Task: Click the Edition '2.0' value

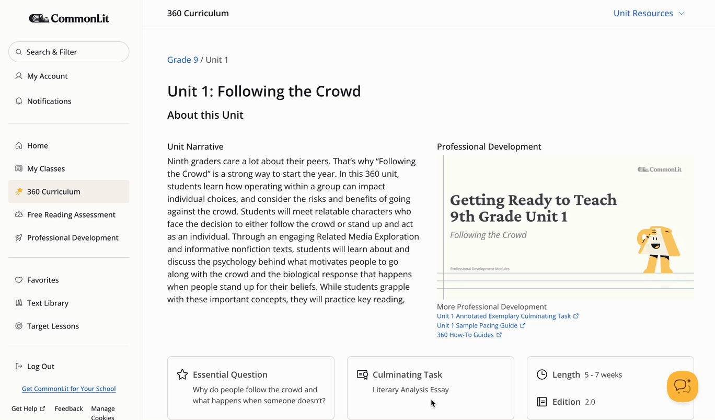Action: click(x=590, y=402)
